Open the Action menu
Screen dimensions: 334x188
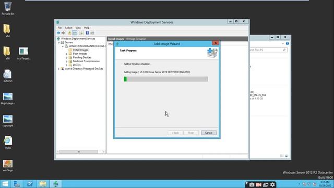(68, 28)
